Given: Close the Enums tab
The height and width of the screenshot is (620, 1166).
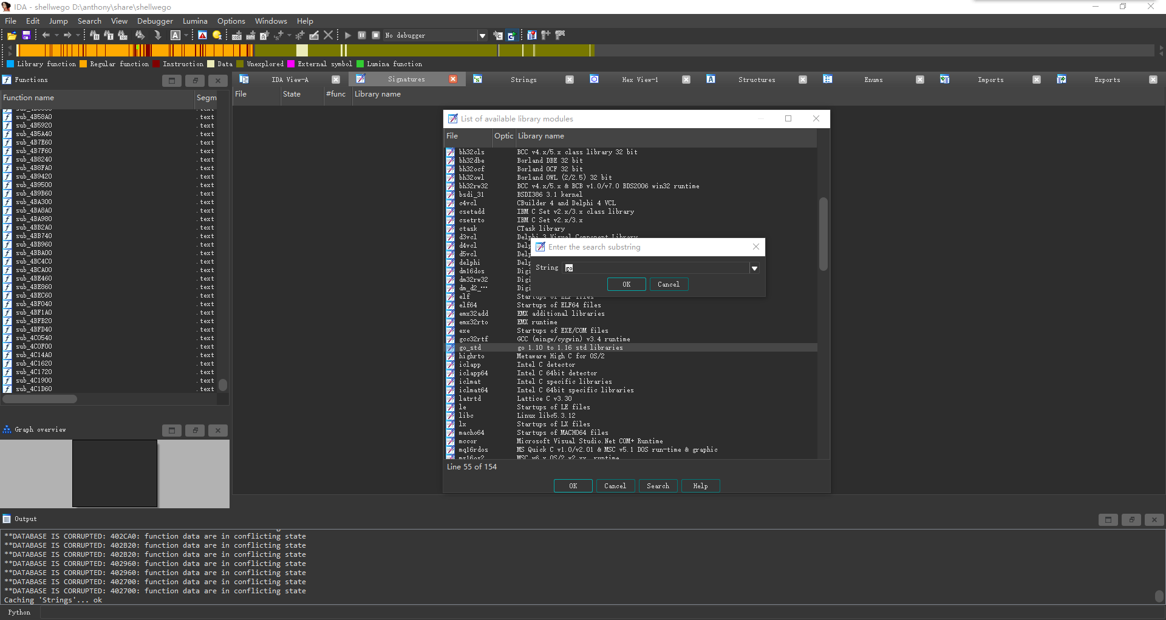Looking at the screenshot, I should (x=920, y=80).
